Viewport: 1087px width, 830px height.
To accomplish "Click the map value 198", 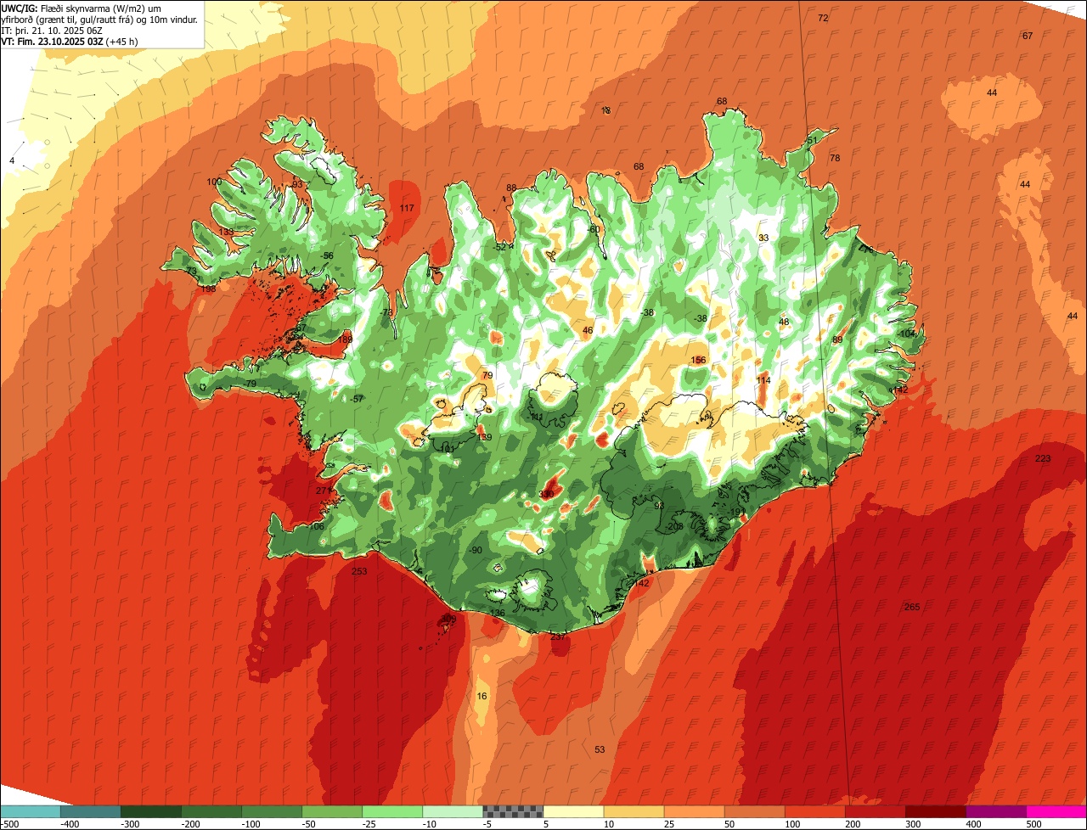I will point(208,289).
